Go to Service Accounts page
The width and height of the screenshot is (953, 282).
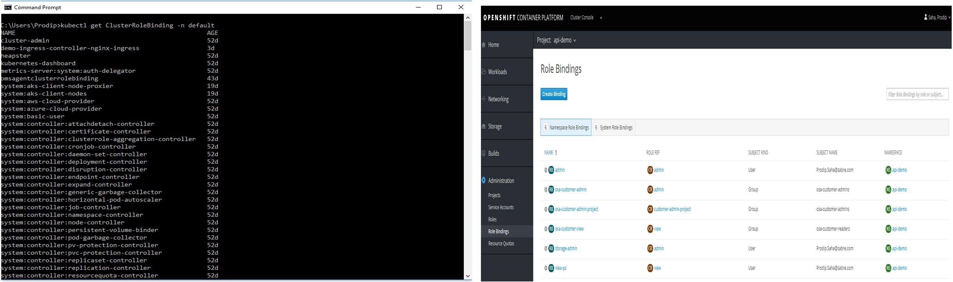pyautogui.click(x=501, y=207)
